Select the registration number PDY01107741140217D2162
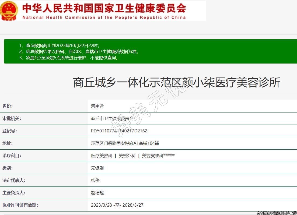This screenshot has height=215, width=297. click(x=119, y=131)
